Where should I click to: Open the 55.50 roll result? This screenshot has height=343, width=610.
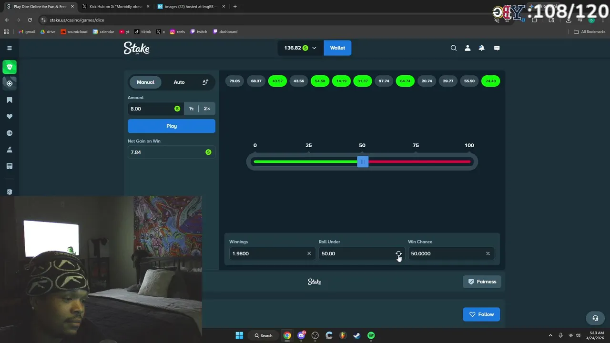coord(469,81)
